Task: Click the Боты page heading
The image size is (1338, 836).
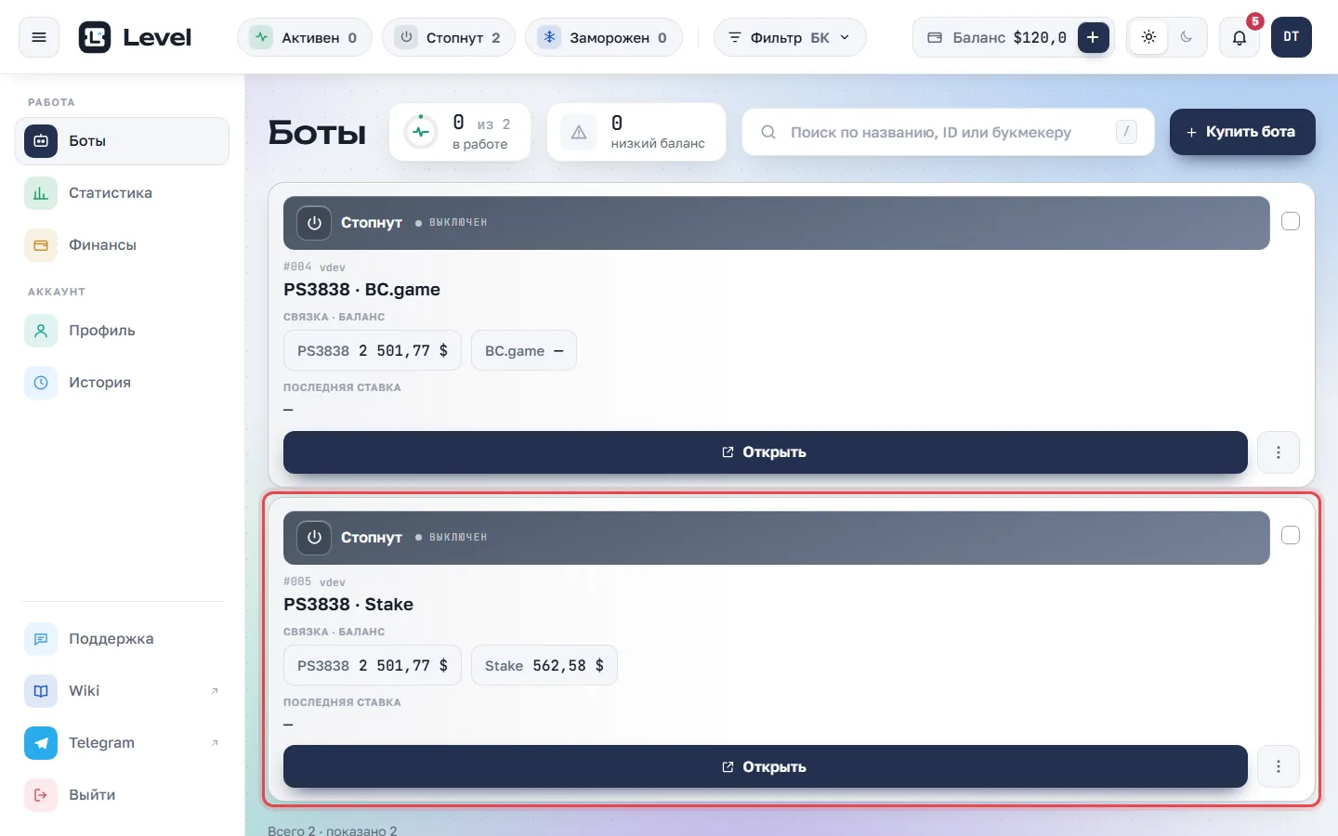Action: (317, 133)
